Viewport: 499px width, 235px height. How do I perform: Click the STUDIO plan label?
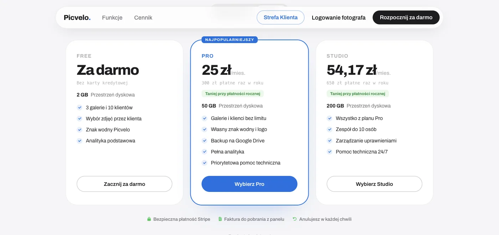point(338,56)
